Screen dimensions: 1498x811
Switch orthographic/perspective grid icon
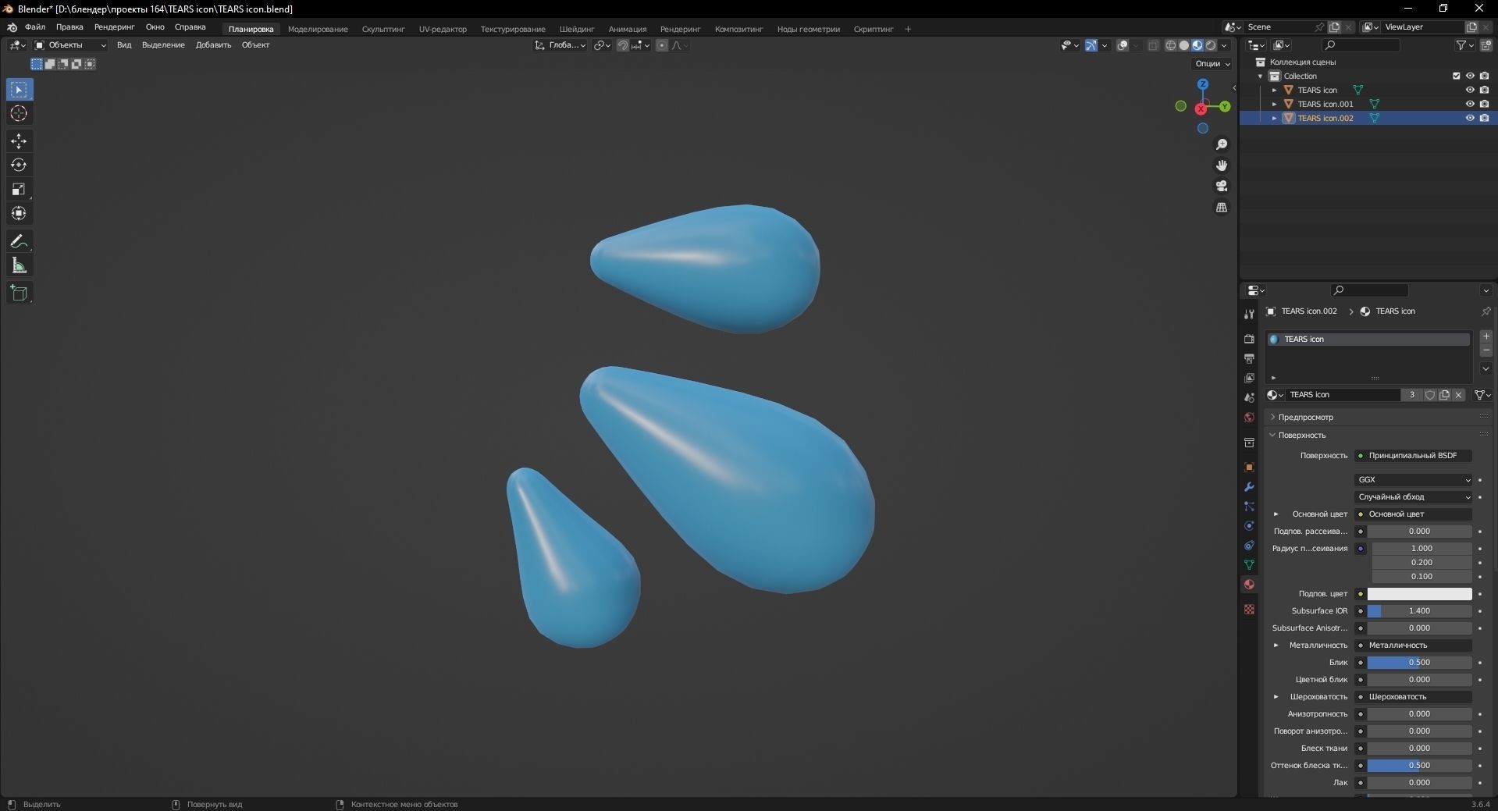[x=1222, y=207]
